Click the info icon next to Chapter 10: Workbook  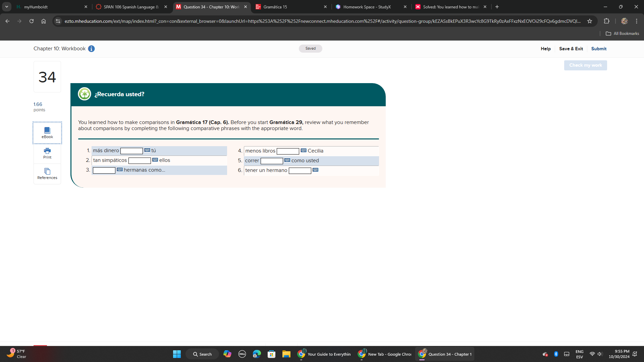91,49
